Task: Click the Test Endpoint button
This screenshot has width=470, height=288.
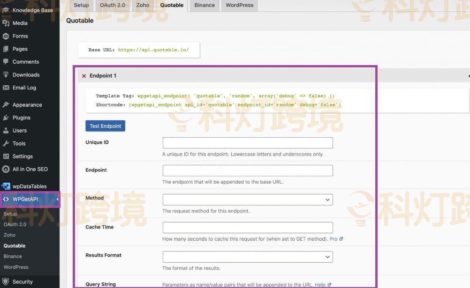Action: [x=105, y=126]
